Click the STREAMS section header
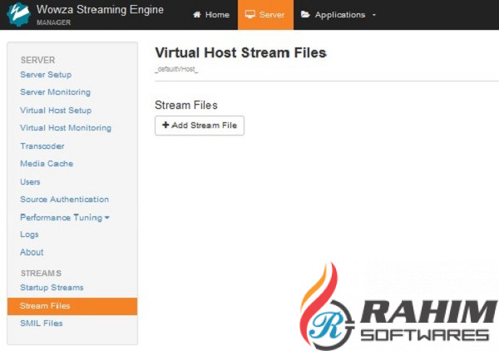The height and width of the screenshot is (351, 499). (x=41, y=274)
